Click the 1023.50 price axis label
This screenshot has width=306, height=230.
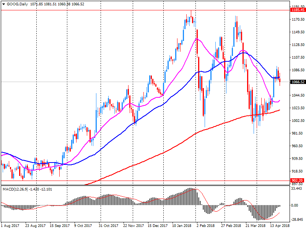298,108
